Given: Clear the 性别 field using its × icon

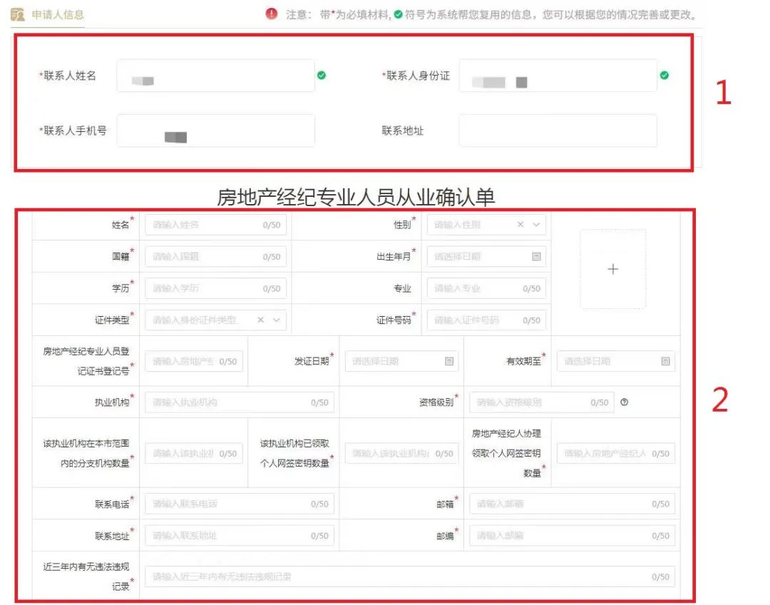Looking at the screenshot, I should (x=520, y=225).
